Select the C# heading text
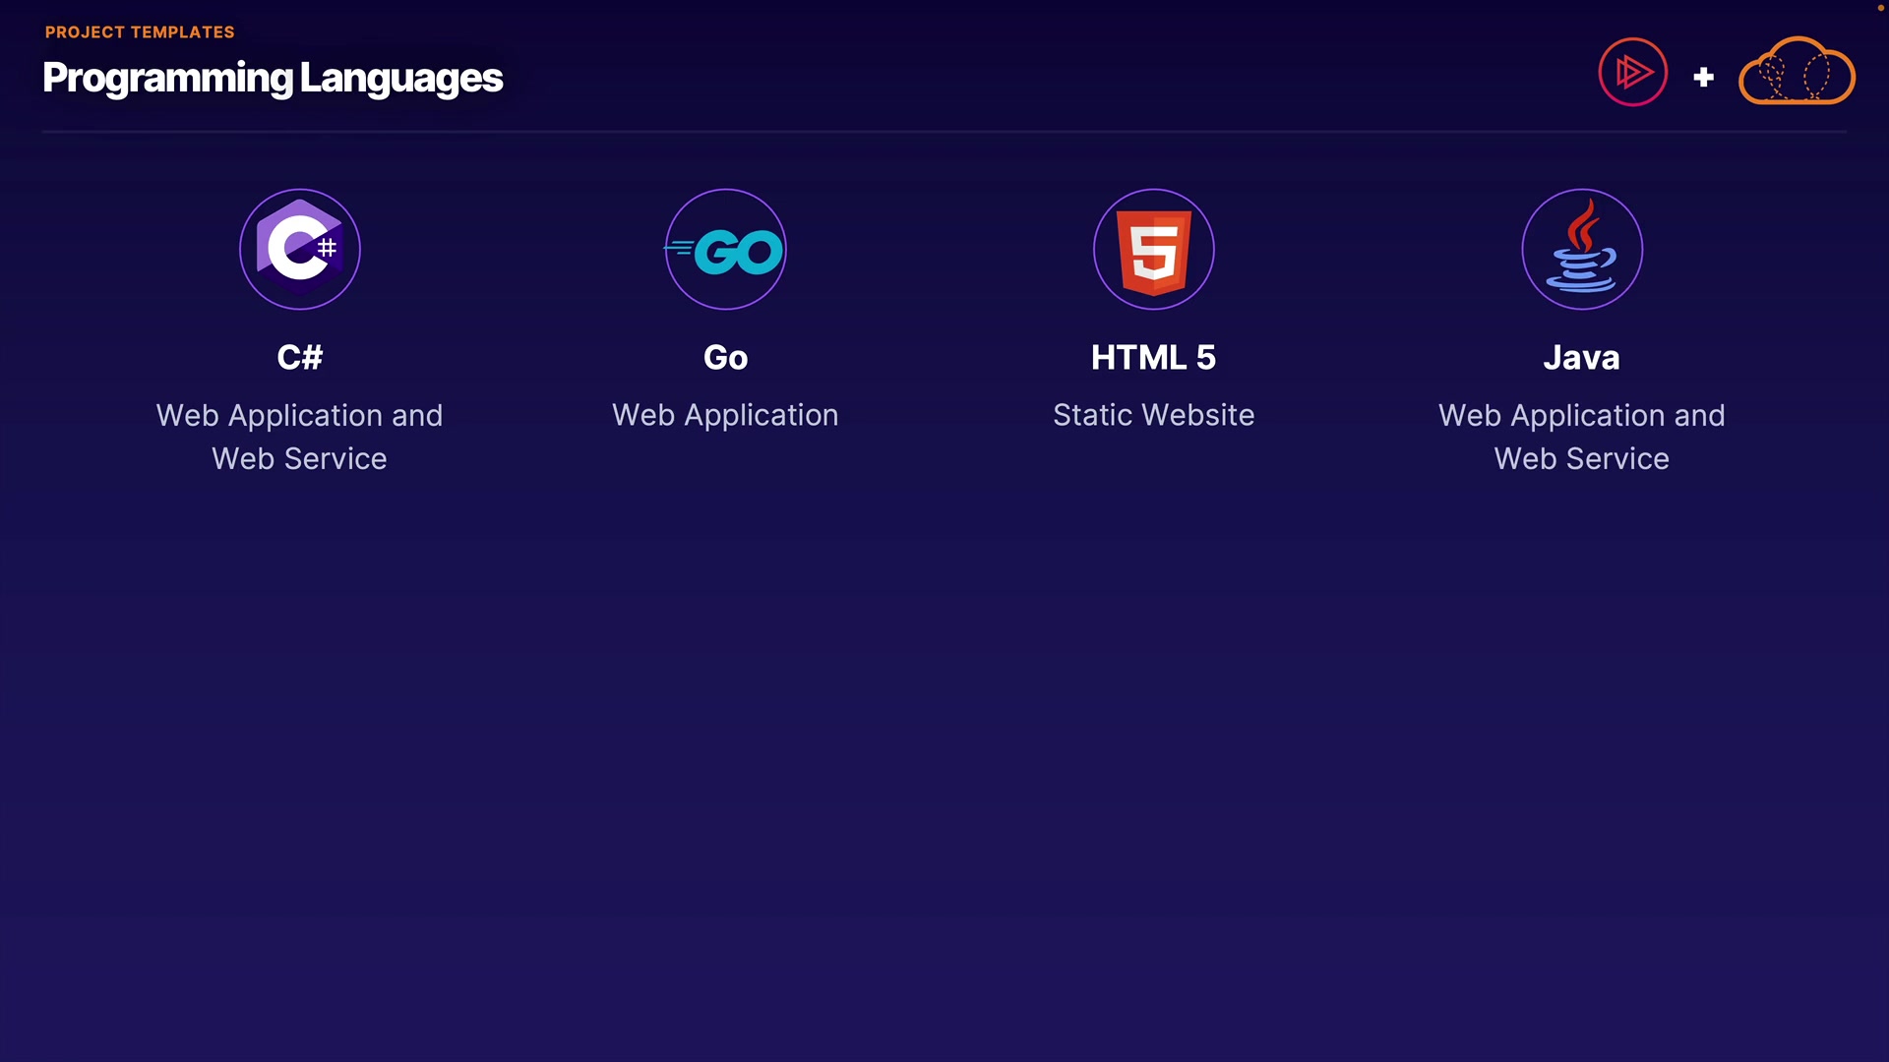The image size is (1889, 1062). (300, 357)
